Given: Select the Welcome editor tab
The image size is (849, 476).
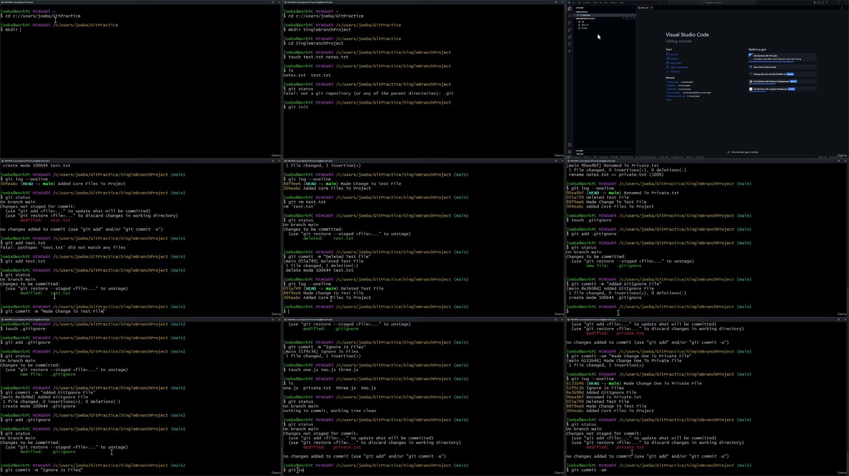Looking at the screenshot, I should (644, 8).
